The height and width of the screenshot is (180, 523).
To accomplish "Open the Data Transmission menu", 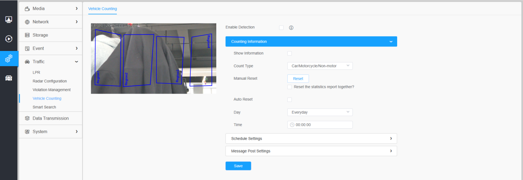I will pyautogui.click(x=50, y=118).
